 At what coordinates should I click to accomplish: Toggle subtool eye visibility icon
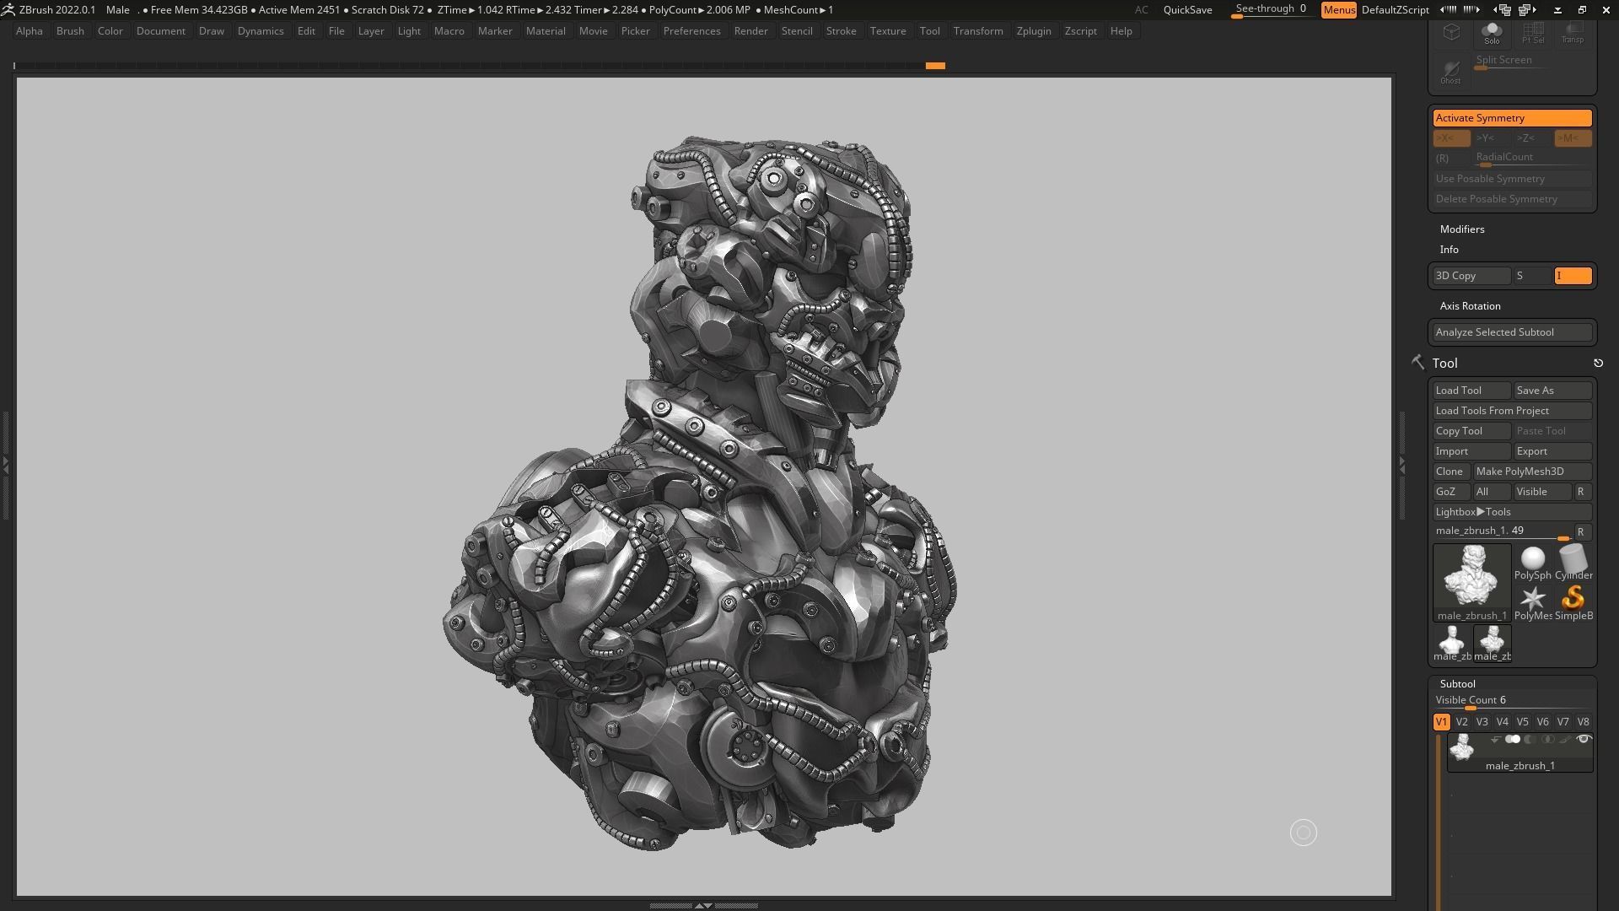pos(1584,740)
